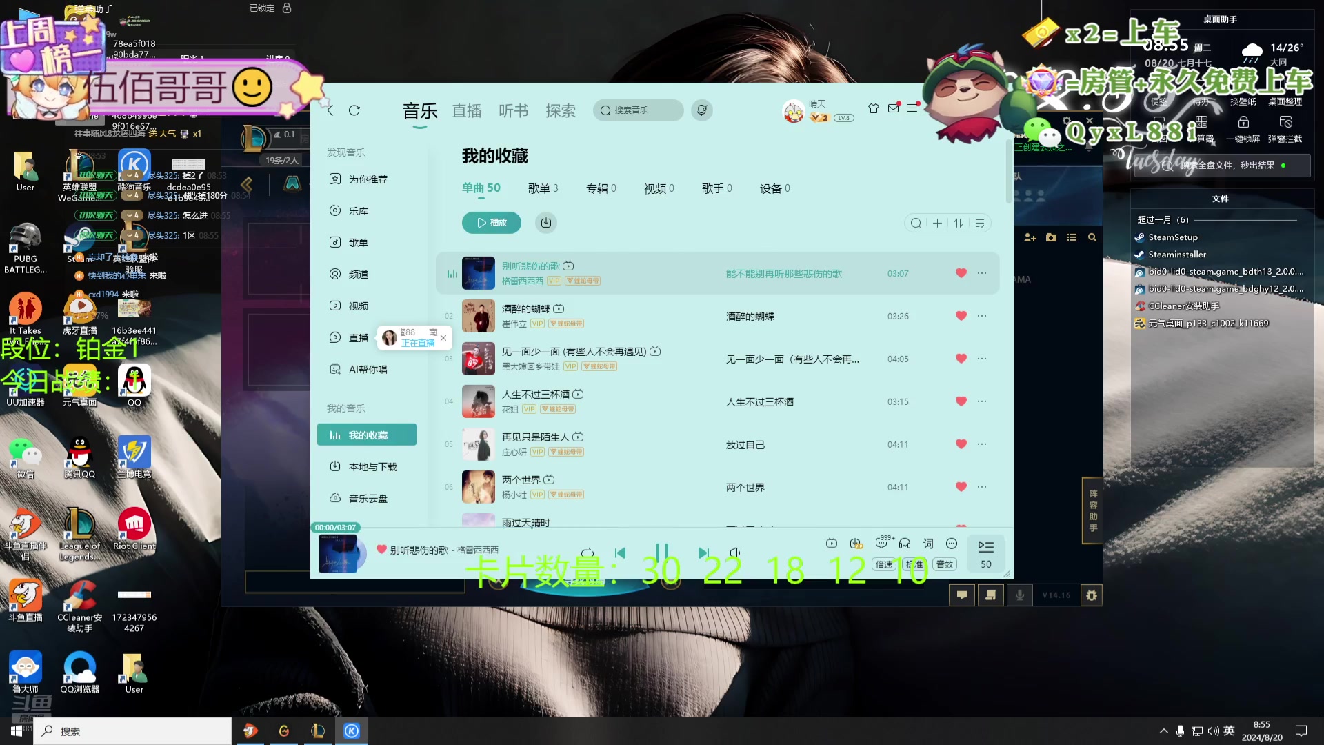Open the Kugou main menu icon

point(912,108)
